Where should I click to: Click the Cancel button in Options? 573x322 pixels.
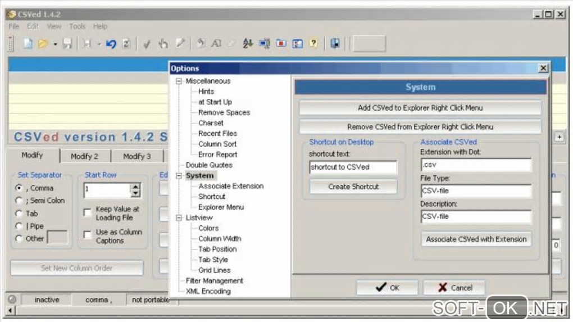(x=454, y=288)
